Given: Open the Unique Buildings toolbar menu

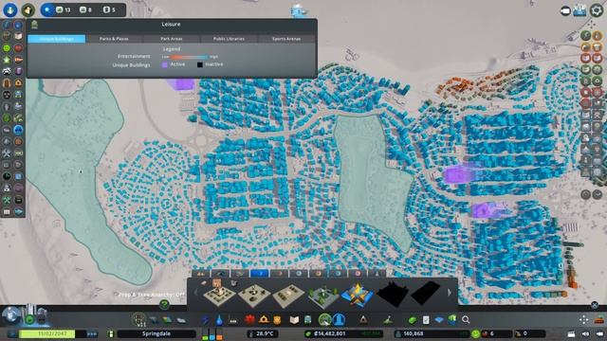Looking at the screenshot, I should (x=339, y=320).
